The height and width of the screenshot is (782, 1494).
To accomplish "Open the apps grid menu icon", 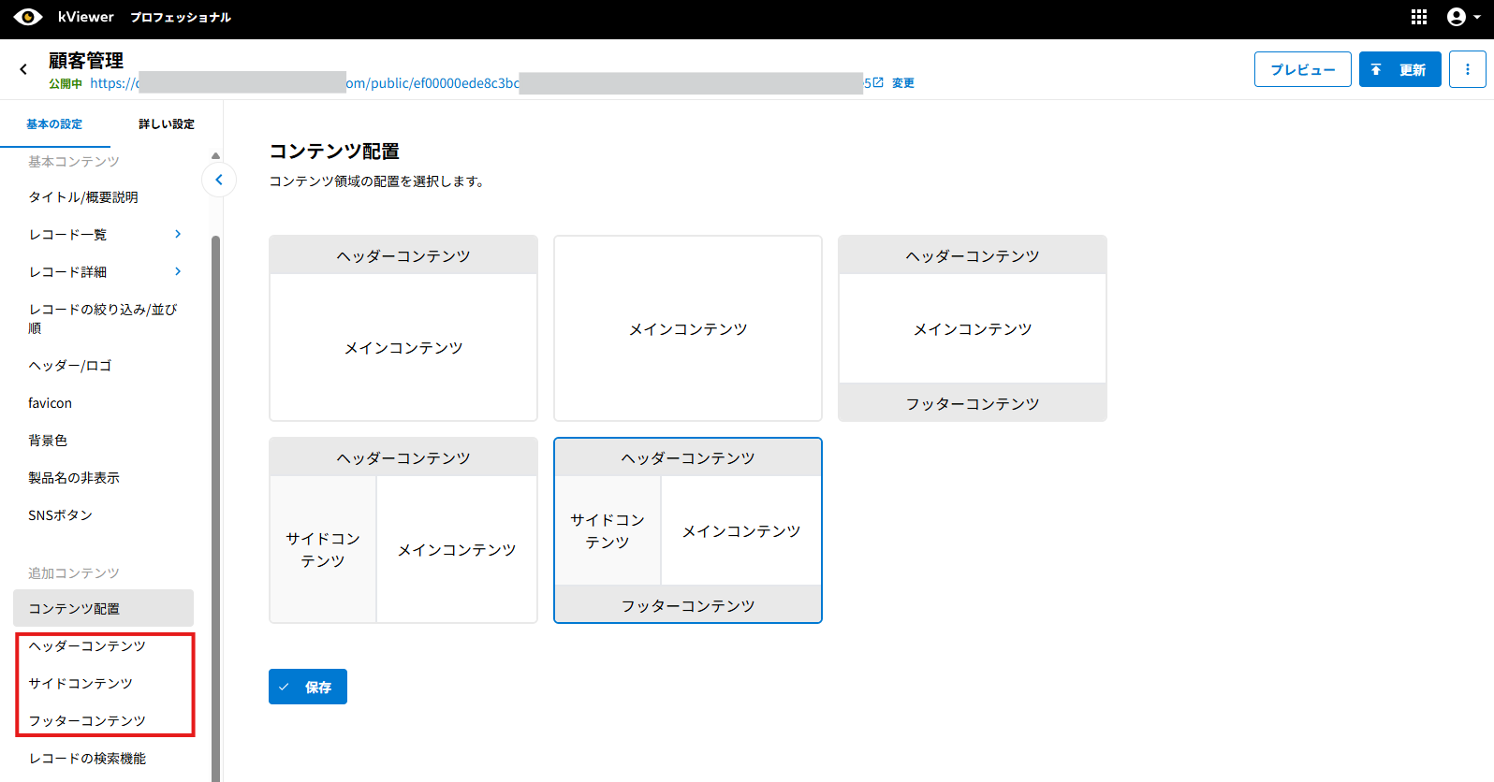I will tap(1418, 17).
